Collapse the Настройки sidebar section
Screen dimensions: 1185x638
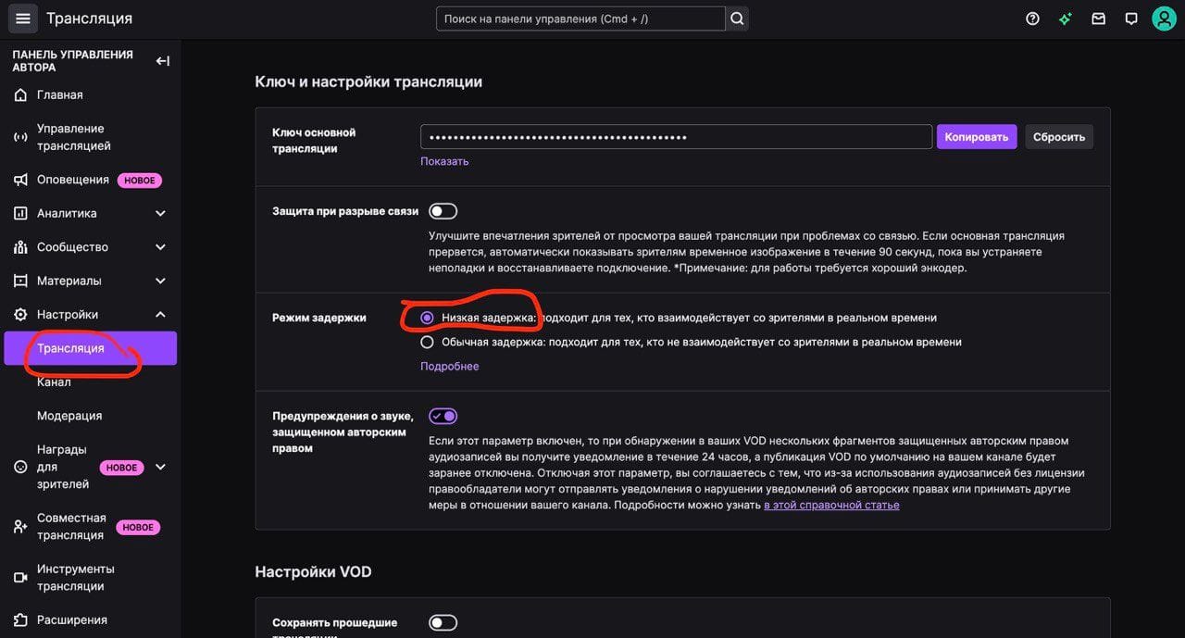160,315
